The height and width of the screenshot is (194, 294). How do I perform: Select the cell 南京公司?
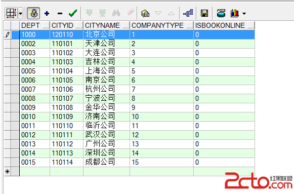tap(106, 80)
